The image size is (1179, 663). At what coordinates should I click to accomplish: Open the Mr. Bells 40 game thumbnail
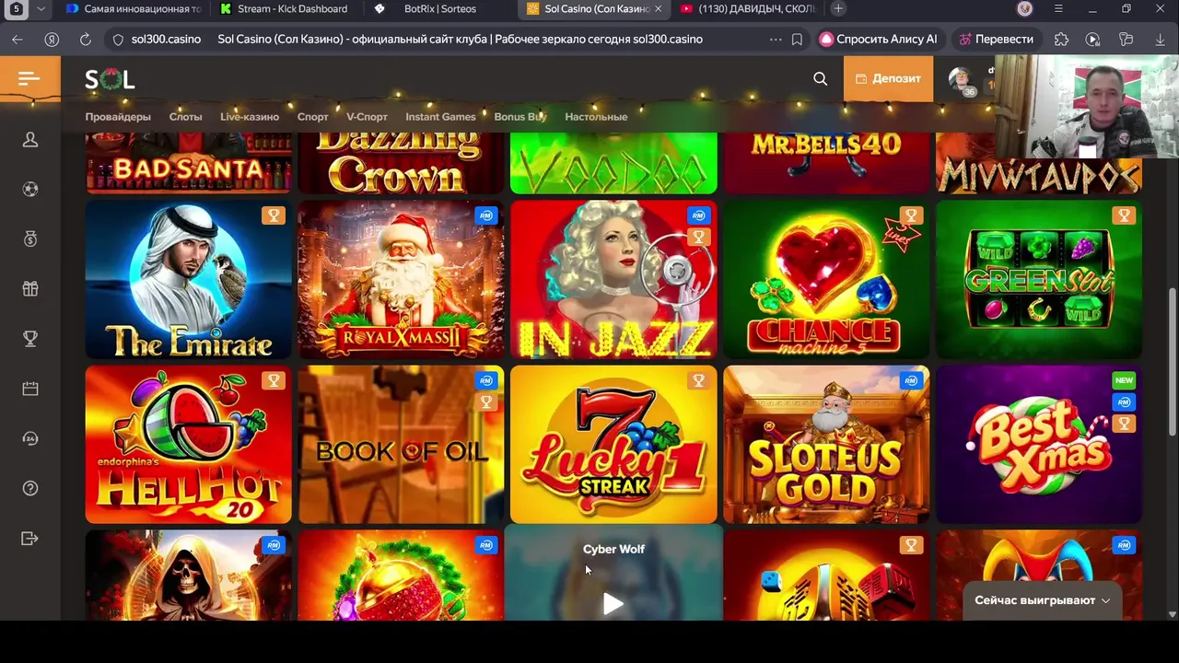click(826, 163)
